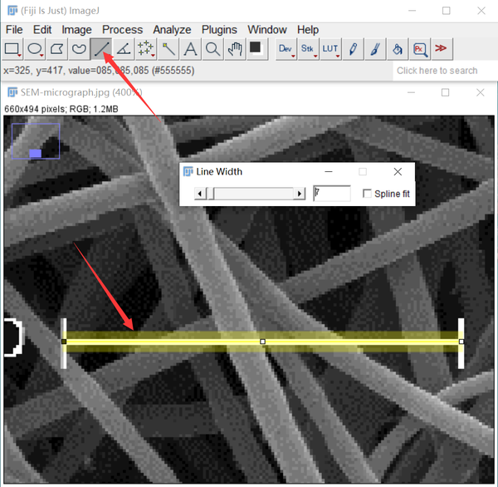The width and height of the screenshot is (498, 487).
Task: Select the Oval selection tool
Action: pyautogui.click(x=35, y=49)
